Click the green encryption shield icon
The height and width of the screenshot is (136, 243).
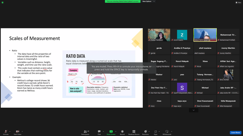3,3
